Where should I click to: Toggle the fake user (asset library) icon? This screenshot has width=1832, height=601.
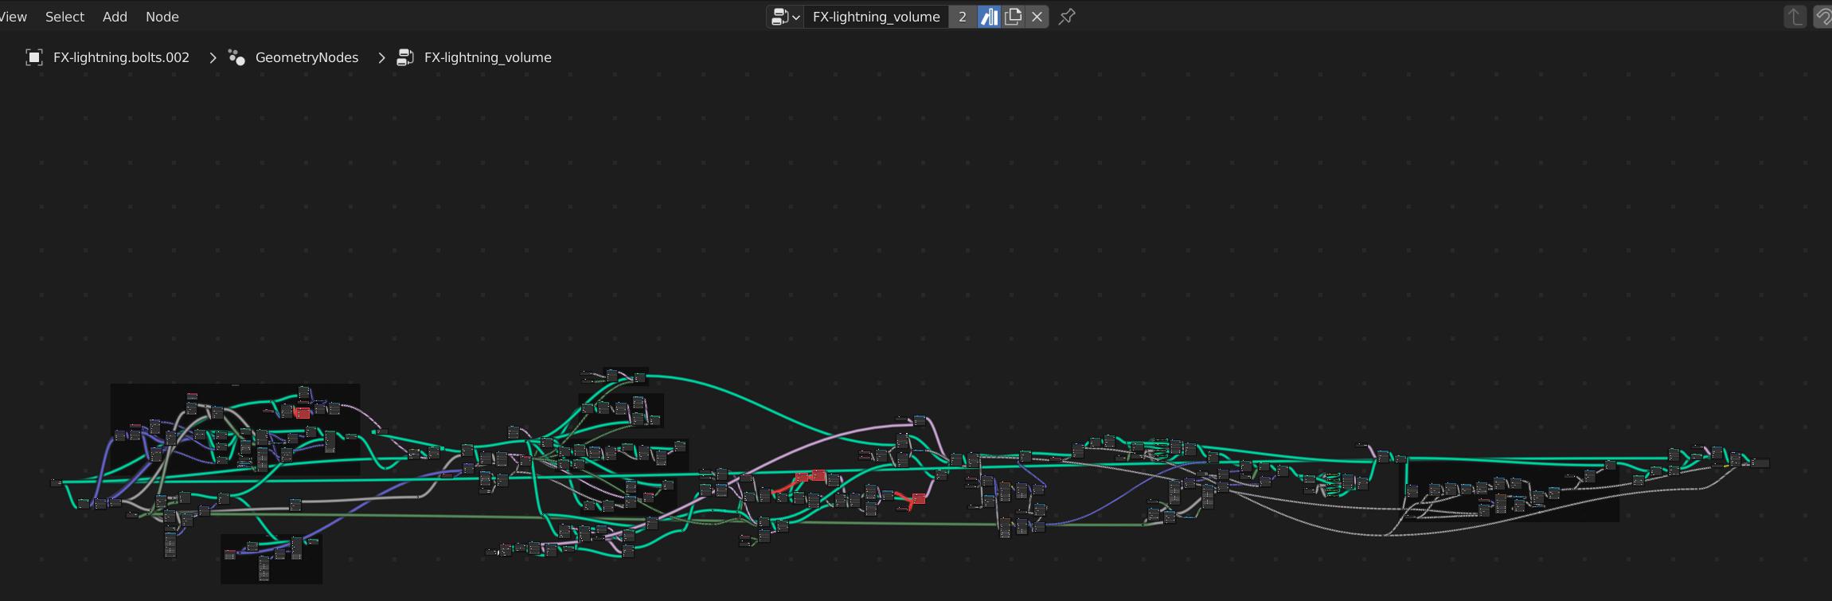pos(989,17)
